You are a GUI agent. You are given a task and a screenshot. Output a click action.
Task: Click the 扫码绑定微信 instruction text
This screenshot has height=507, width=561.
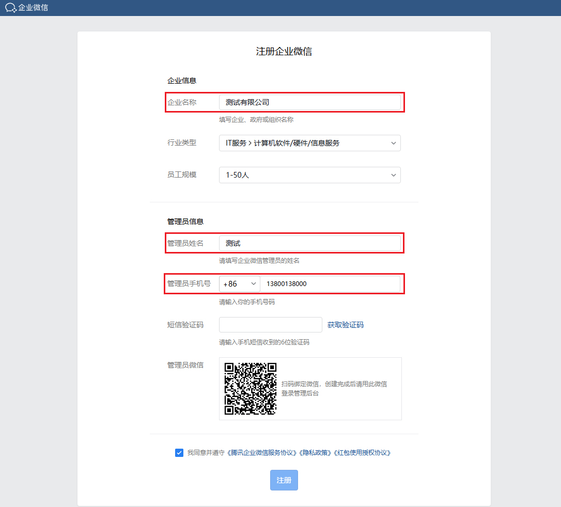[334, 388]
